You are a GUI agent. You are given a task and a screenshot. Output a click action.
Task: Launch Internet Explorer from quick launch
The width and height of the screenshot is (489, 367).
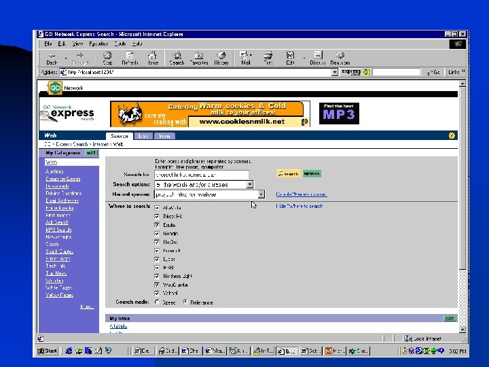pos(69,351)
